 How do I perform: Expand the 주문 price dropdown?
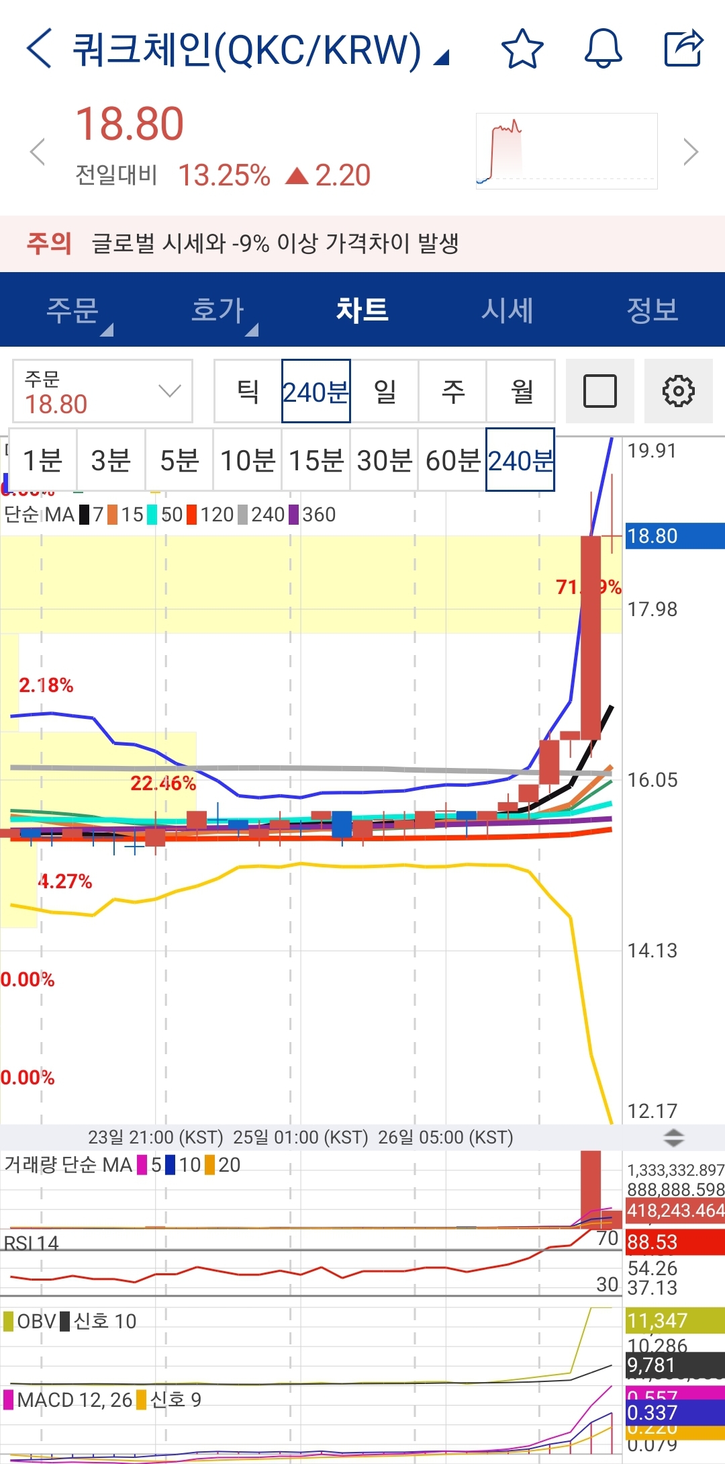coord(103,391)
